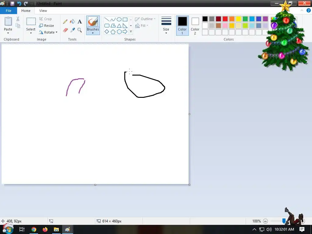
Task: Click the Paste clipboard icon
Action: point(8,21)
